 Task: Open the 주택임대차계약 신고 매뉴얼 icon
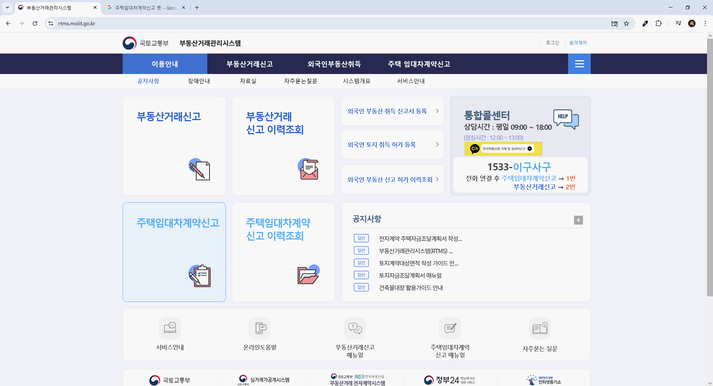pyautogui.click(x=450, y=329)
